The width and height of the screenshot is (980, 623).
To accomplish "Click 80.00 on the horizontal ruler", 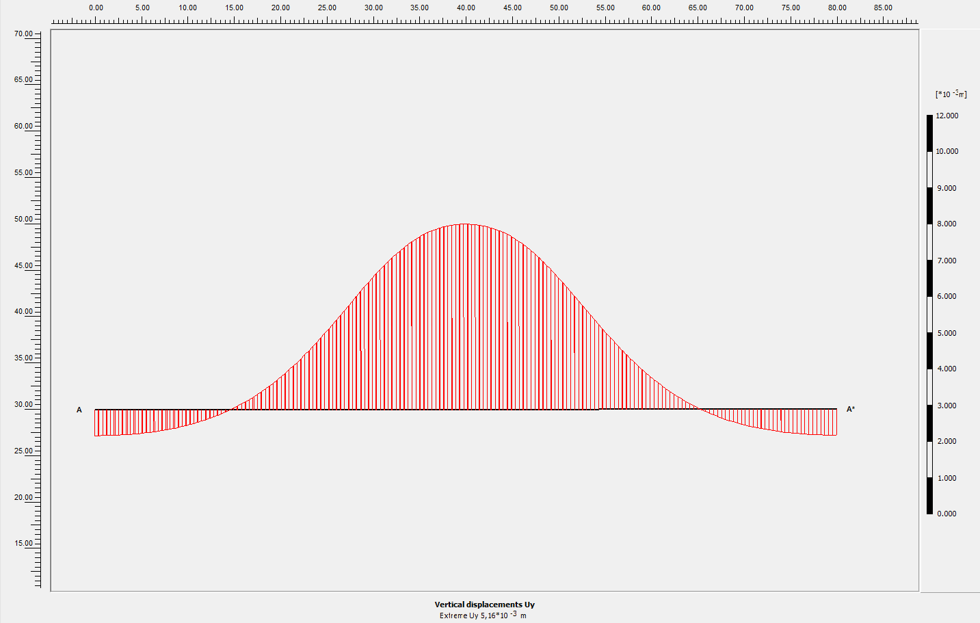I will click(837, 8).
